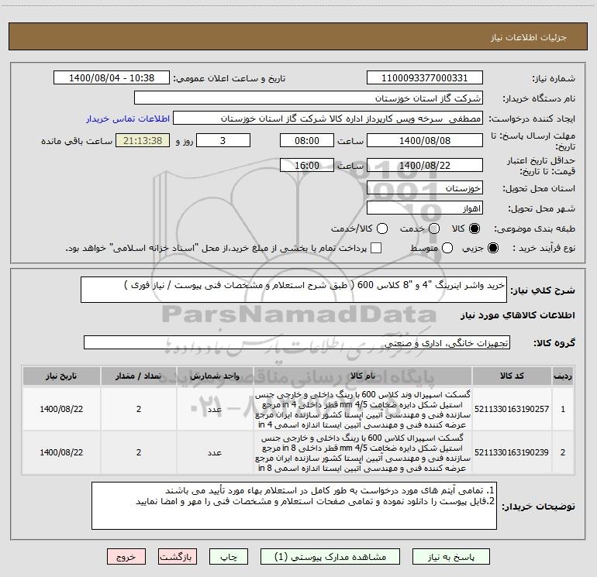Click the تعداد / مقدار column header
The width and height of the screenshot is (597, 577).
(x=139, y=376)
